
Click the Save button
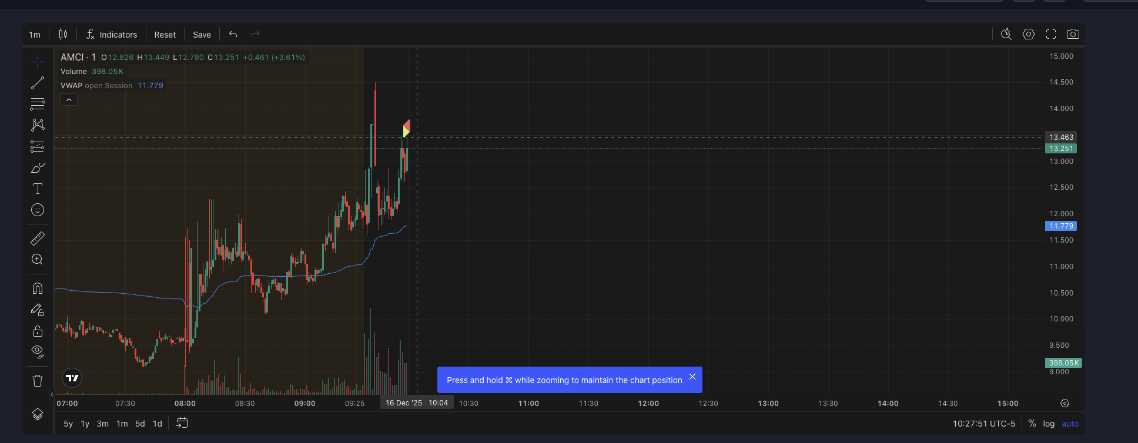pos(202,35)
